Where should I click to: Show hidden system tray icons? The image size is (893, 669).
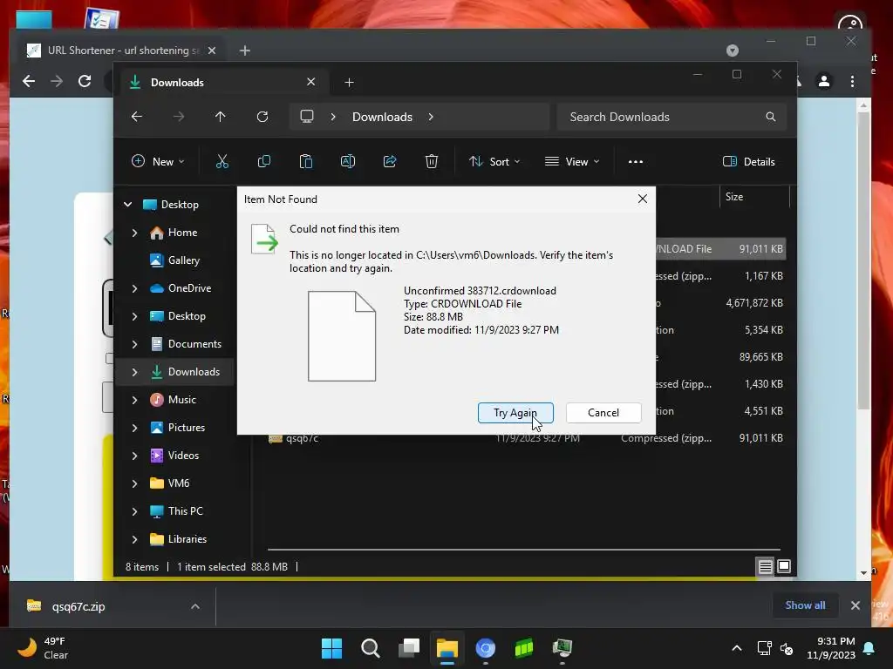(736, 648)
